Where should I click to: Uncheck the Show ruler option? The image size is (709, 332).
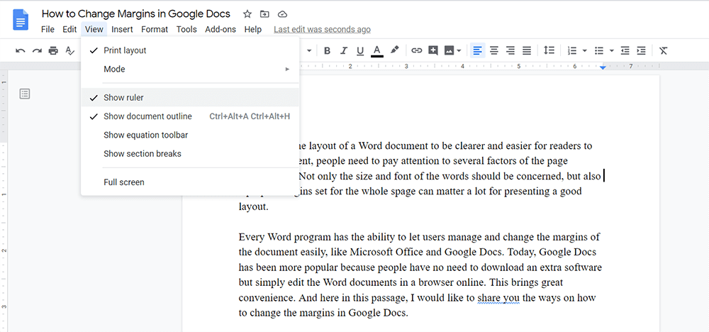coord(123,97)
